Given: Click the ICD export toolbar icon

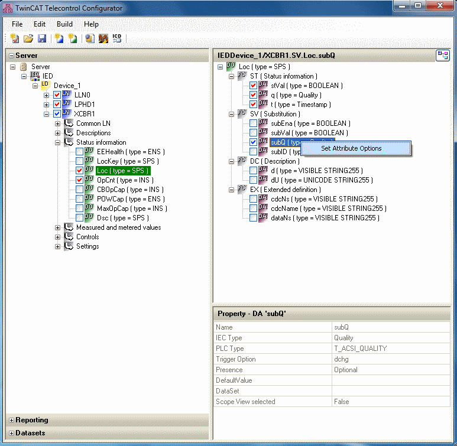Looking at the screenshot, I should point(117,38).
